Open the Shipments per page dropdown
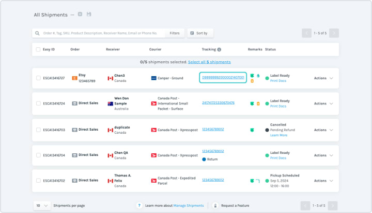Screen dimensions: 372x213 coord(42,205)
